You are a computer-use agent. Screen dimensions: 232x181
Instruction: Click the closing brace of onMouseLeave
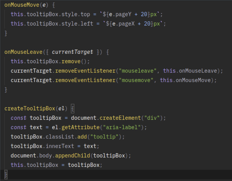coord(6,89)
